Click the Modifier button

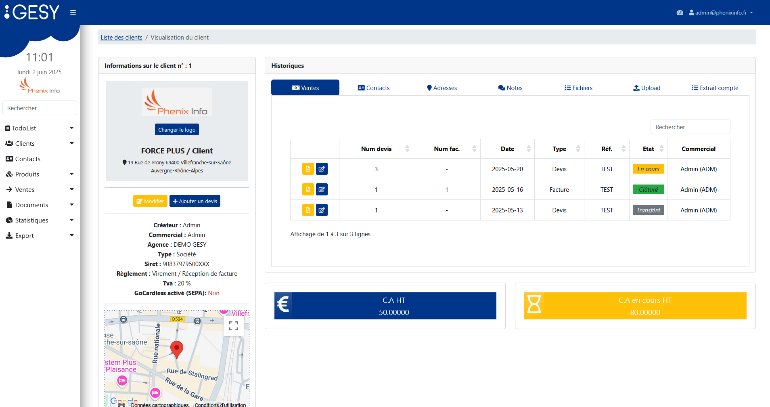150,201
